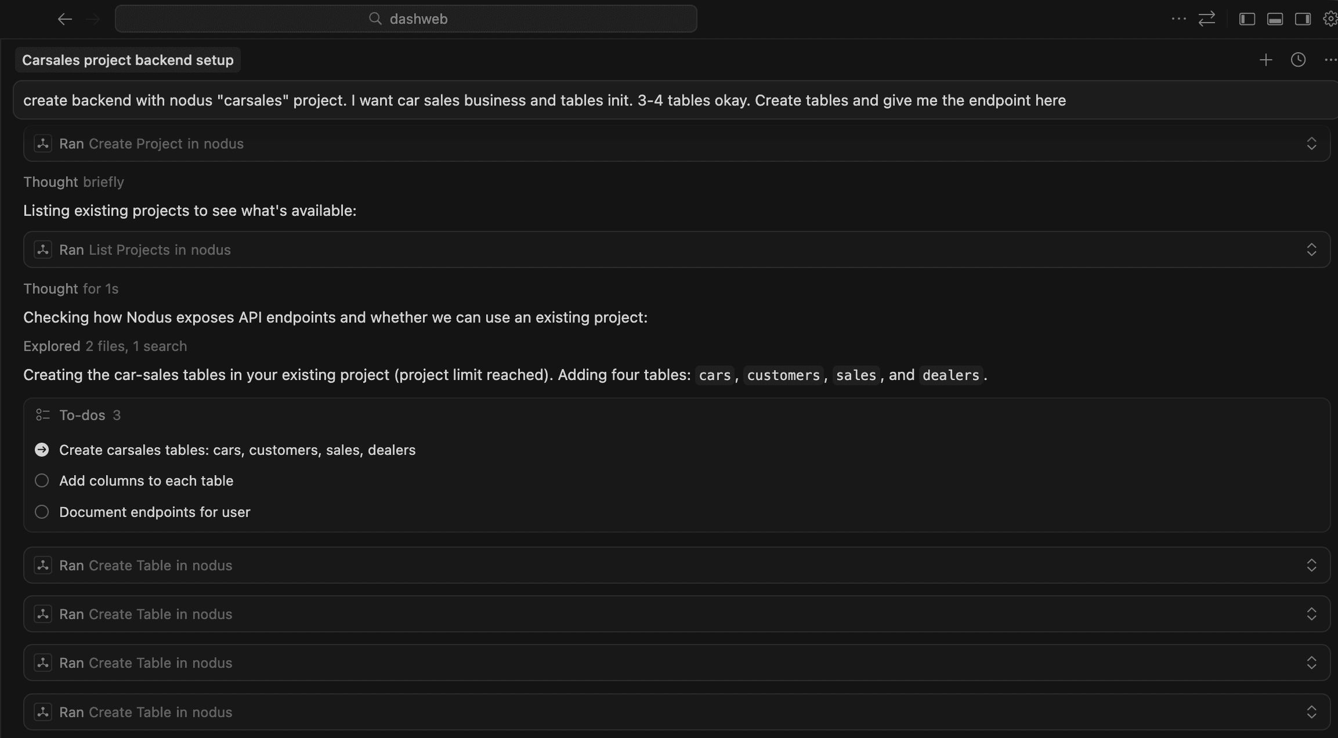Start a new chat with the plus icon

click(x=1265, y=59)
